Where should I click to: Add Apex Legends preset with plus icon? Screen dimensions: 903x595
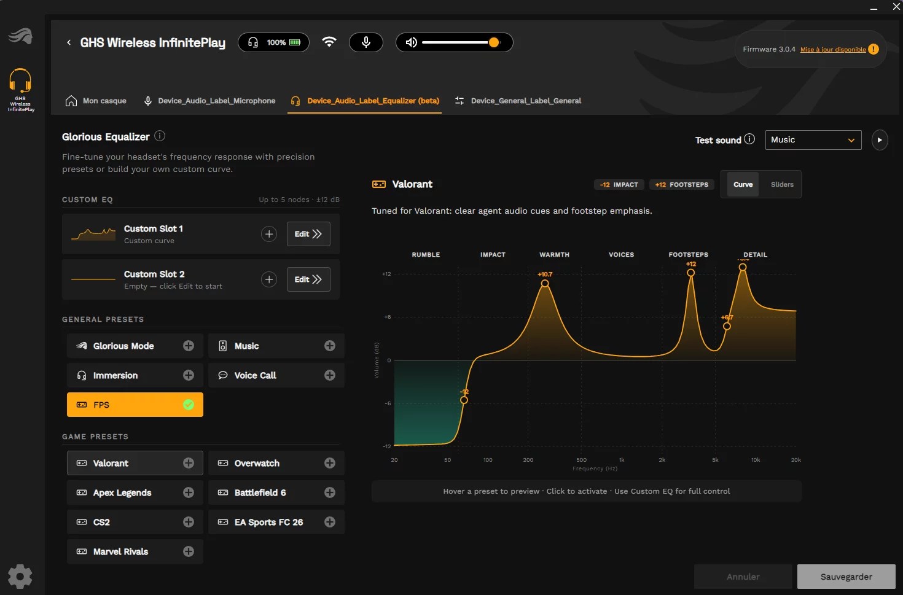pyautogui.click(x=189, y=492)
